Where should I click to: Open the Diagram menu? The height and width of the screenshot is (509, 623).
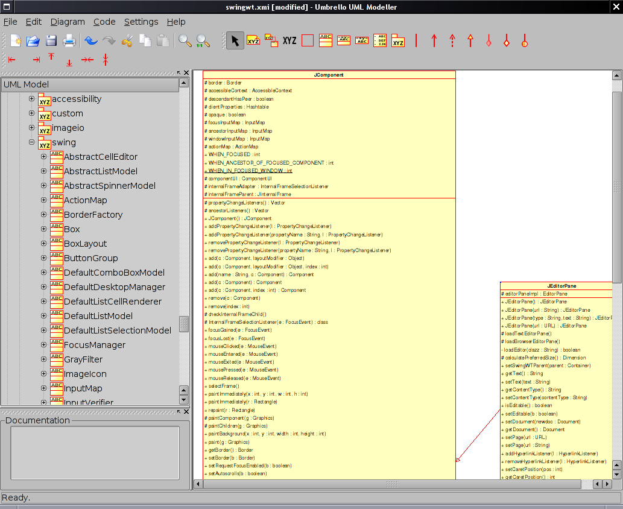pos(68,22)
